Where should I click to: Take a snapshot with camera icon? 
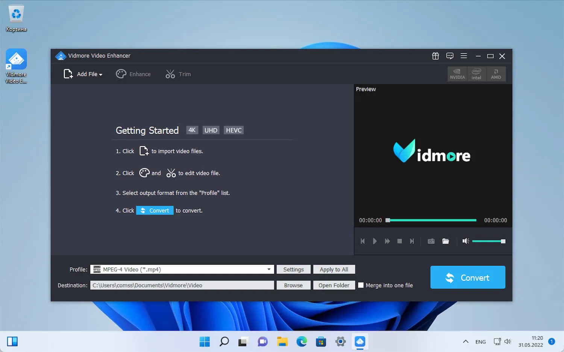point(431,241)
